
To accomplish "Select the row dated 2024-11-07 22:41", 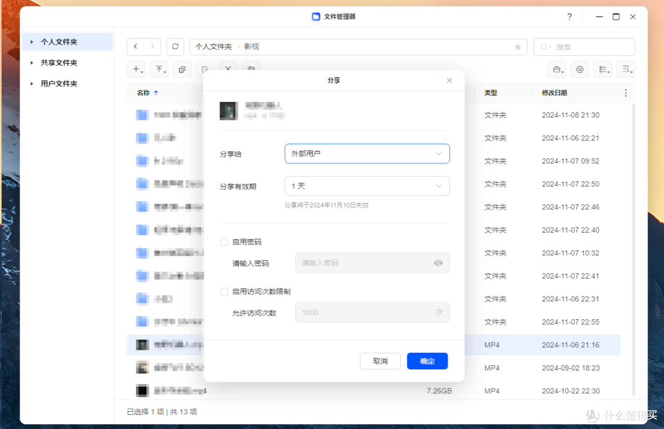I will tap(374, 276).
